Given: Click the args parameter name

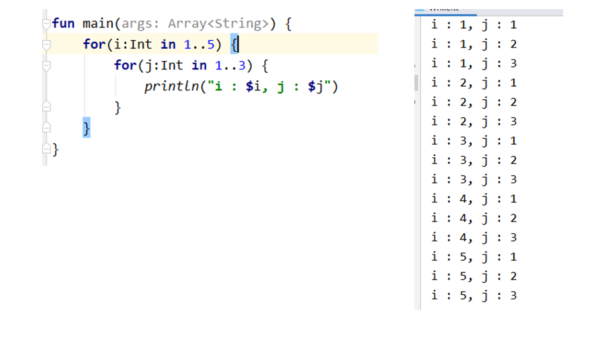Looking at the screenshot, I should click(x=137, y=23).
